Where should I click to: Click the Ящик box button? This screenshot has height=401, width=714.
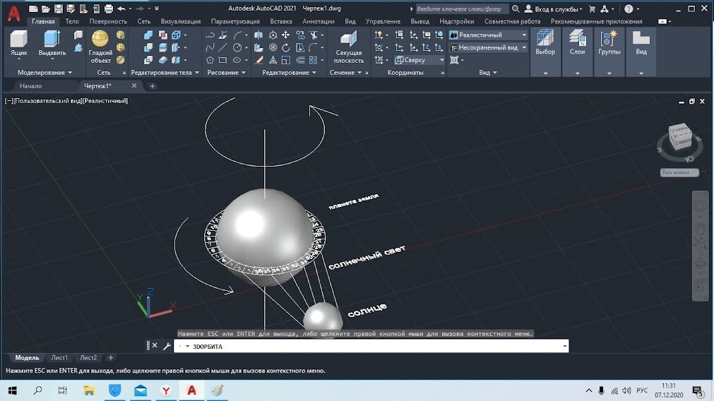(19, 44)
